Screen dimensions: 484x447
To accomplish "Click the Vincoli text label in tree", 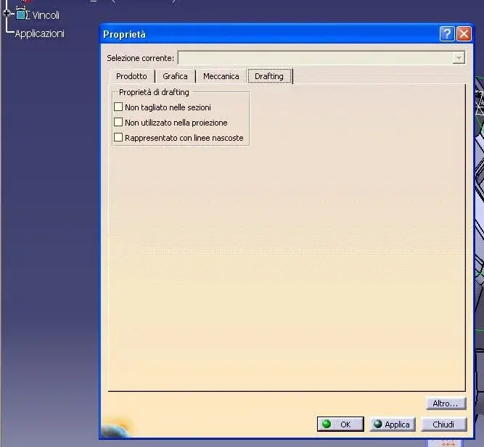I will [46, 15].
